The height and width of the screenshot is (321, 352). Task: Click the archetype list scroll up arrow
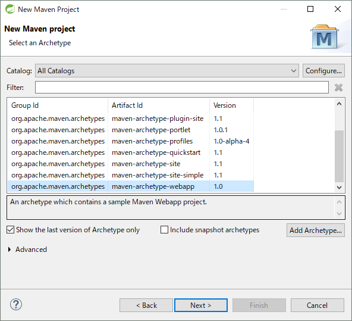point(339,104)
